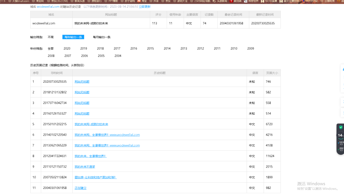Open 网站无标题 link archived 20181213132802
The height and width of the screenshot is (195, 344).
point(82,92)
